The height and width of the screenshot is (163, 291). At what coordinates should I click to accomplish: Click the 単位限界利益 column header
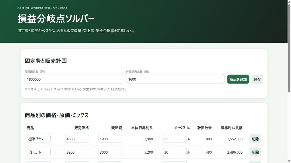(142, 128)
